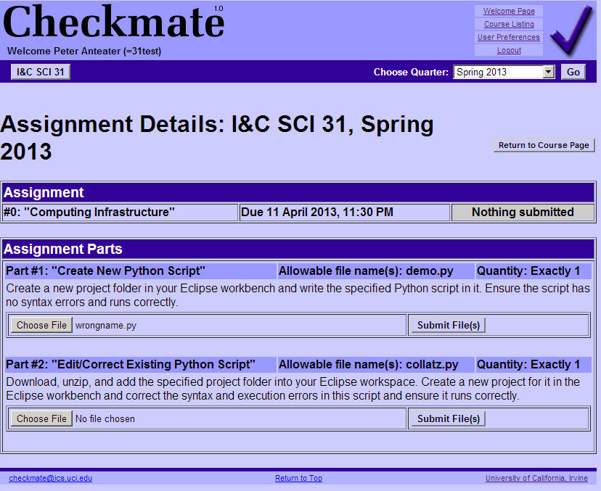Choose a file for Part #2 collatz.py
Image resolution: width=601 pixels, height=491 pixels.
(x=41, y=418)
